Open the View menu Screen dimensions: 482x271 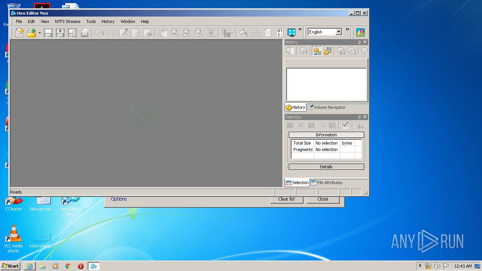tap(45, 21)
